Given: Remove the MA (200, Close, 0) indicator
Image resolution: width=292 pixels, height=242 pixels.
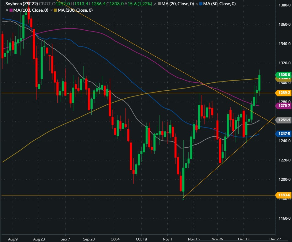Looking at the screenshot, I should (51, 10).
